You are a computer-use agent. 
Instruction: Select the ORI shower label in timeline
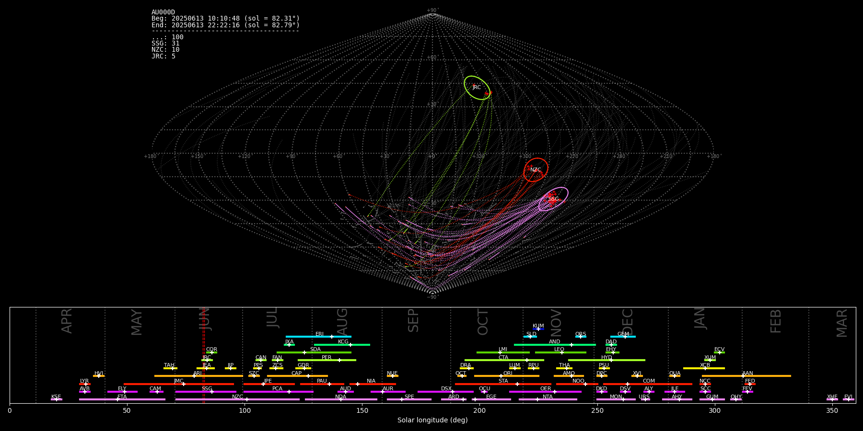coord(508,374)
